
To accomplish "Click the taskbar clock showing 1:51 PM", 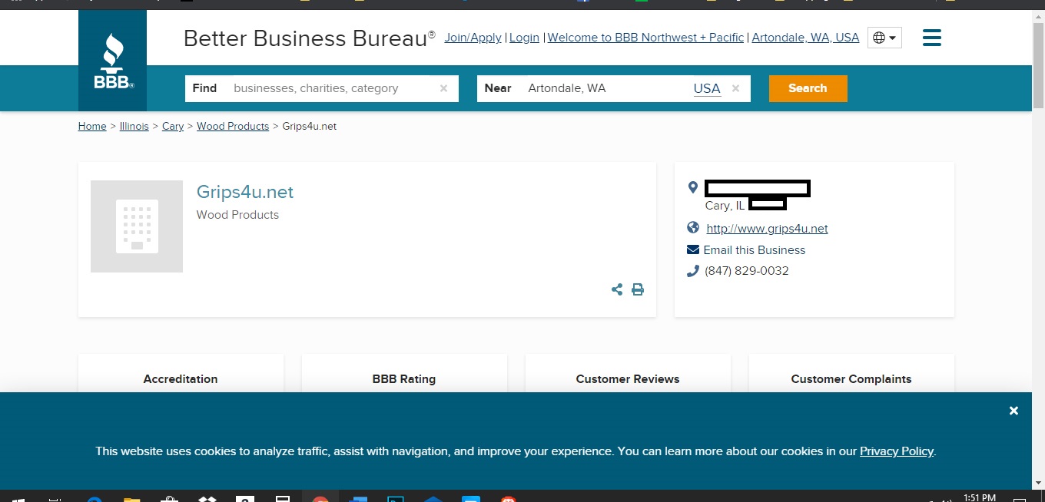I will 979,497.
